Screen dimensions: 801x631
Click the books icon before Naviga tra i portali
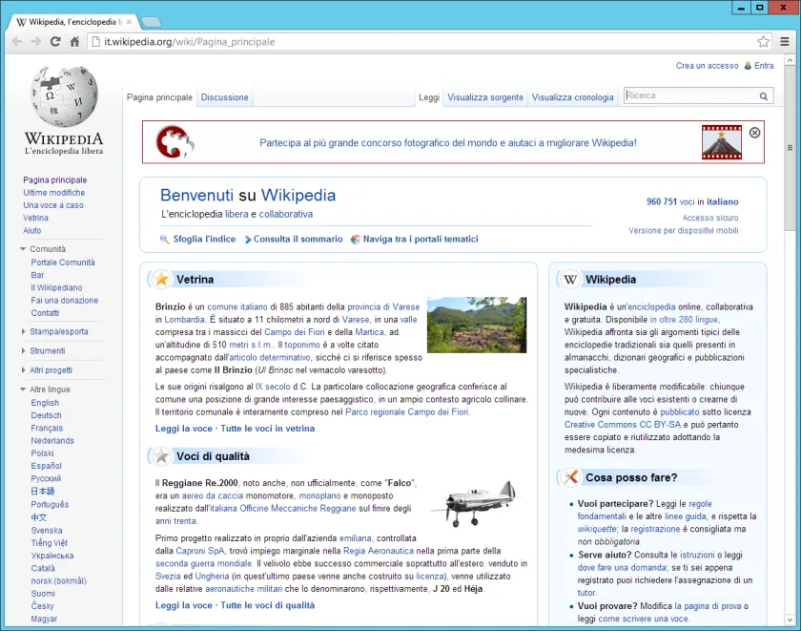point(355,240)
